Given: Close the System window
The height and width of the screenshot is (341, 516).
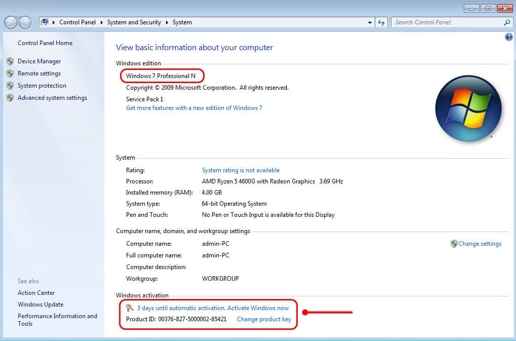Looking at the screenshot, I should [505, 9].
